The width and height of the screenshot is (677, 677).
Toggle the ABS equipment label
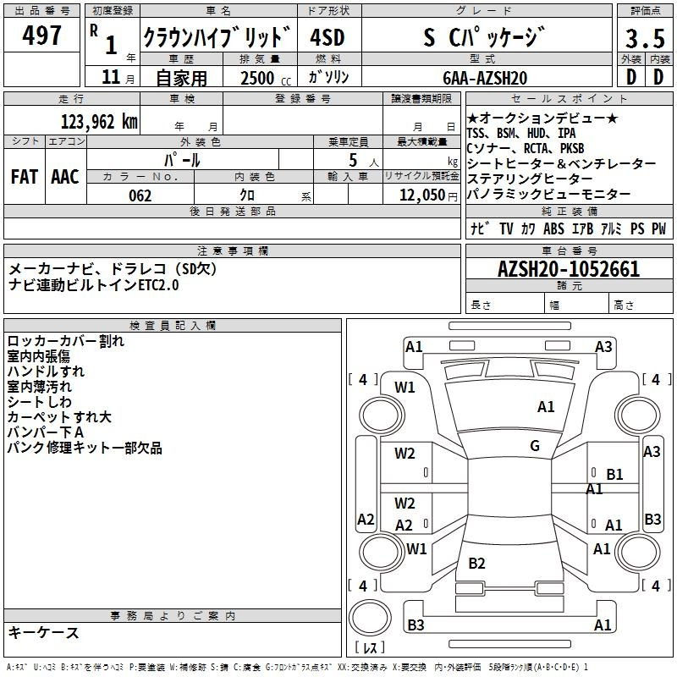553,228
